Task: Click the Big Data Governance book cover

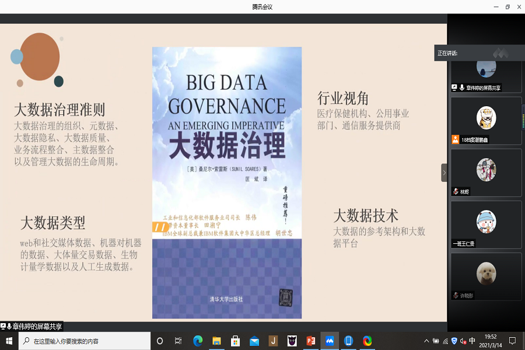Action: point(227,183)
